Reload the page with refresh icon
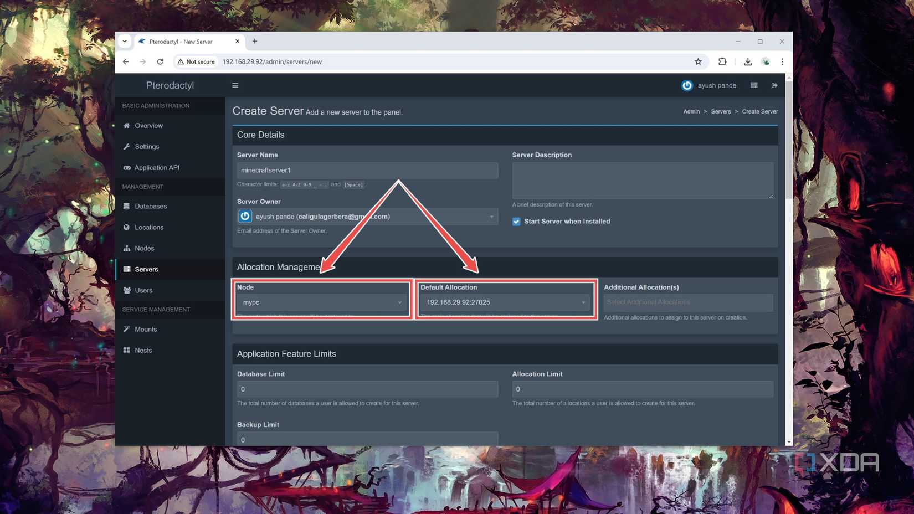 click(160, 61)
